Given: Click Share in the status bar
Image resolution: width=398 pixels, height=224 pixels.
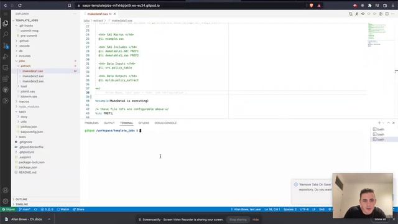Looking at the screenshot, I should [x=78, y=210].
